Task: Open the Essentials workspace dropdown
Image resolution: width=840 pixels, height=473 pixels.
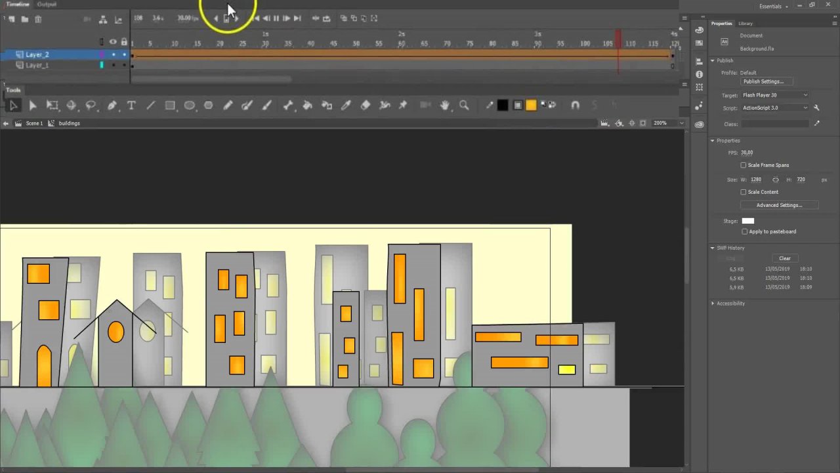Action: pos(773,7)
